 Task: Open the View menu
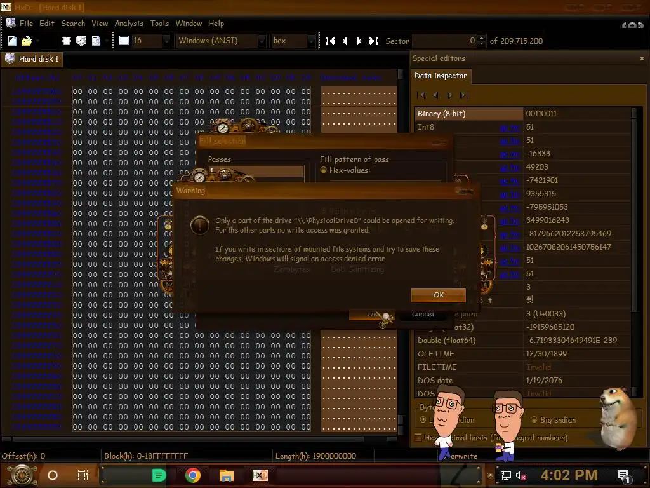[100, 24]
